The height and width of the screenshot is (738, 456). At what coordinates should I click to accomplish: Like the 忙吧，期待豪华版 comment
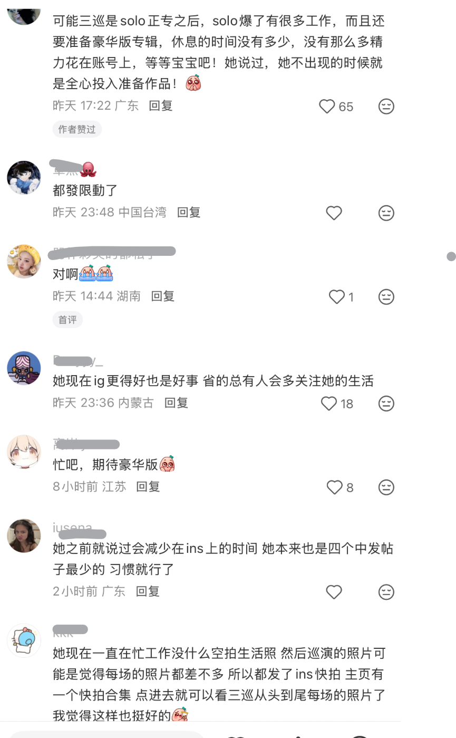click(335, 487)
